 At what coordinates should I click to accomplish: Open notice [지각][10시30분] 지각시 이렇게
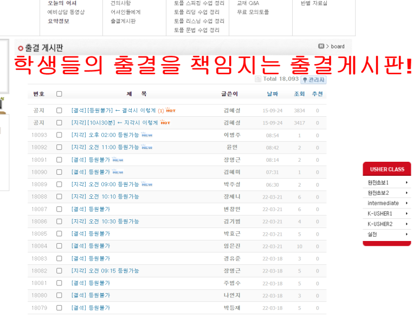[114, 123]
